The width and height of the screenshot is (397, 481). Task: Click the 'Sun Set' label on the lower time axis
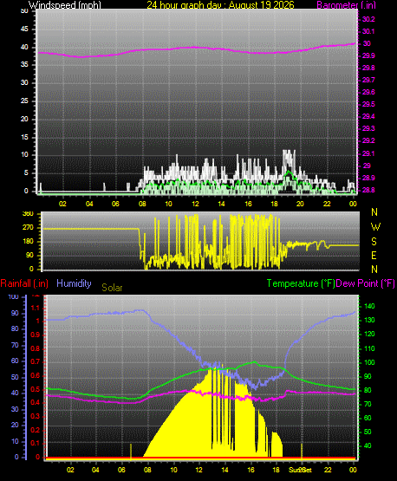[x=300, y=470]
